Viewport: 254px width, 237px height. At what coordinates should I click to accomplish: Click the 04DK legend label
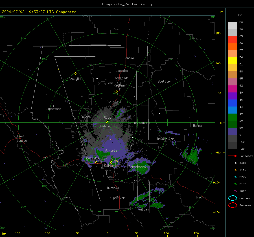243,163
